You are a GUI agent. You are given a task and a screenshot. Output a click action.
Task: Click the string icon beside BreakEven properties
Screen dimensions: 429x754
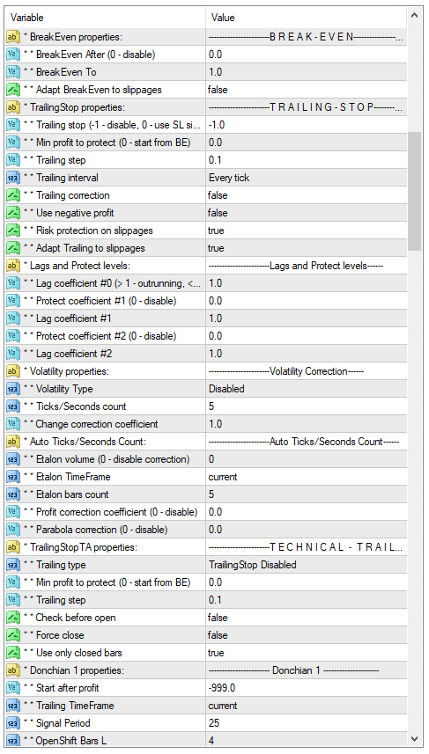(x=13, y=37)
